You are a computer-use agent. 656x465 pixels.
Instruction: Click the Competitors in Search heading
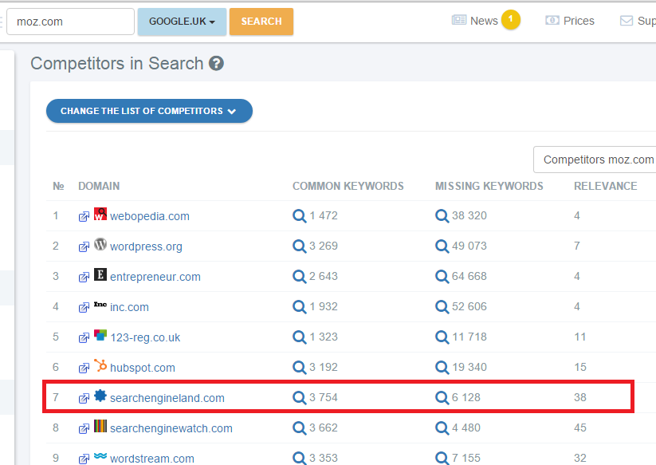click(x=117, y=64)
